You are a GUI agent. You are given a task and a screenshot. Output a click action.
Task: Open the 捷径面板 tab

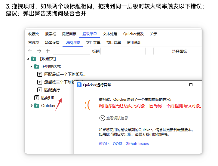(69, 34)
